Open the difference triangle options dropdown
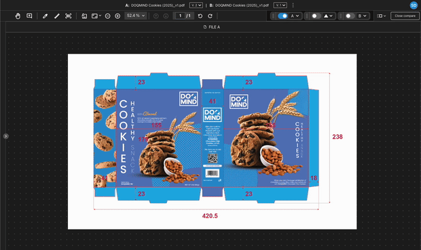Screen dimensions: 421x250 pyautogui.click(x=329, y=16)
